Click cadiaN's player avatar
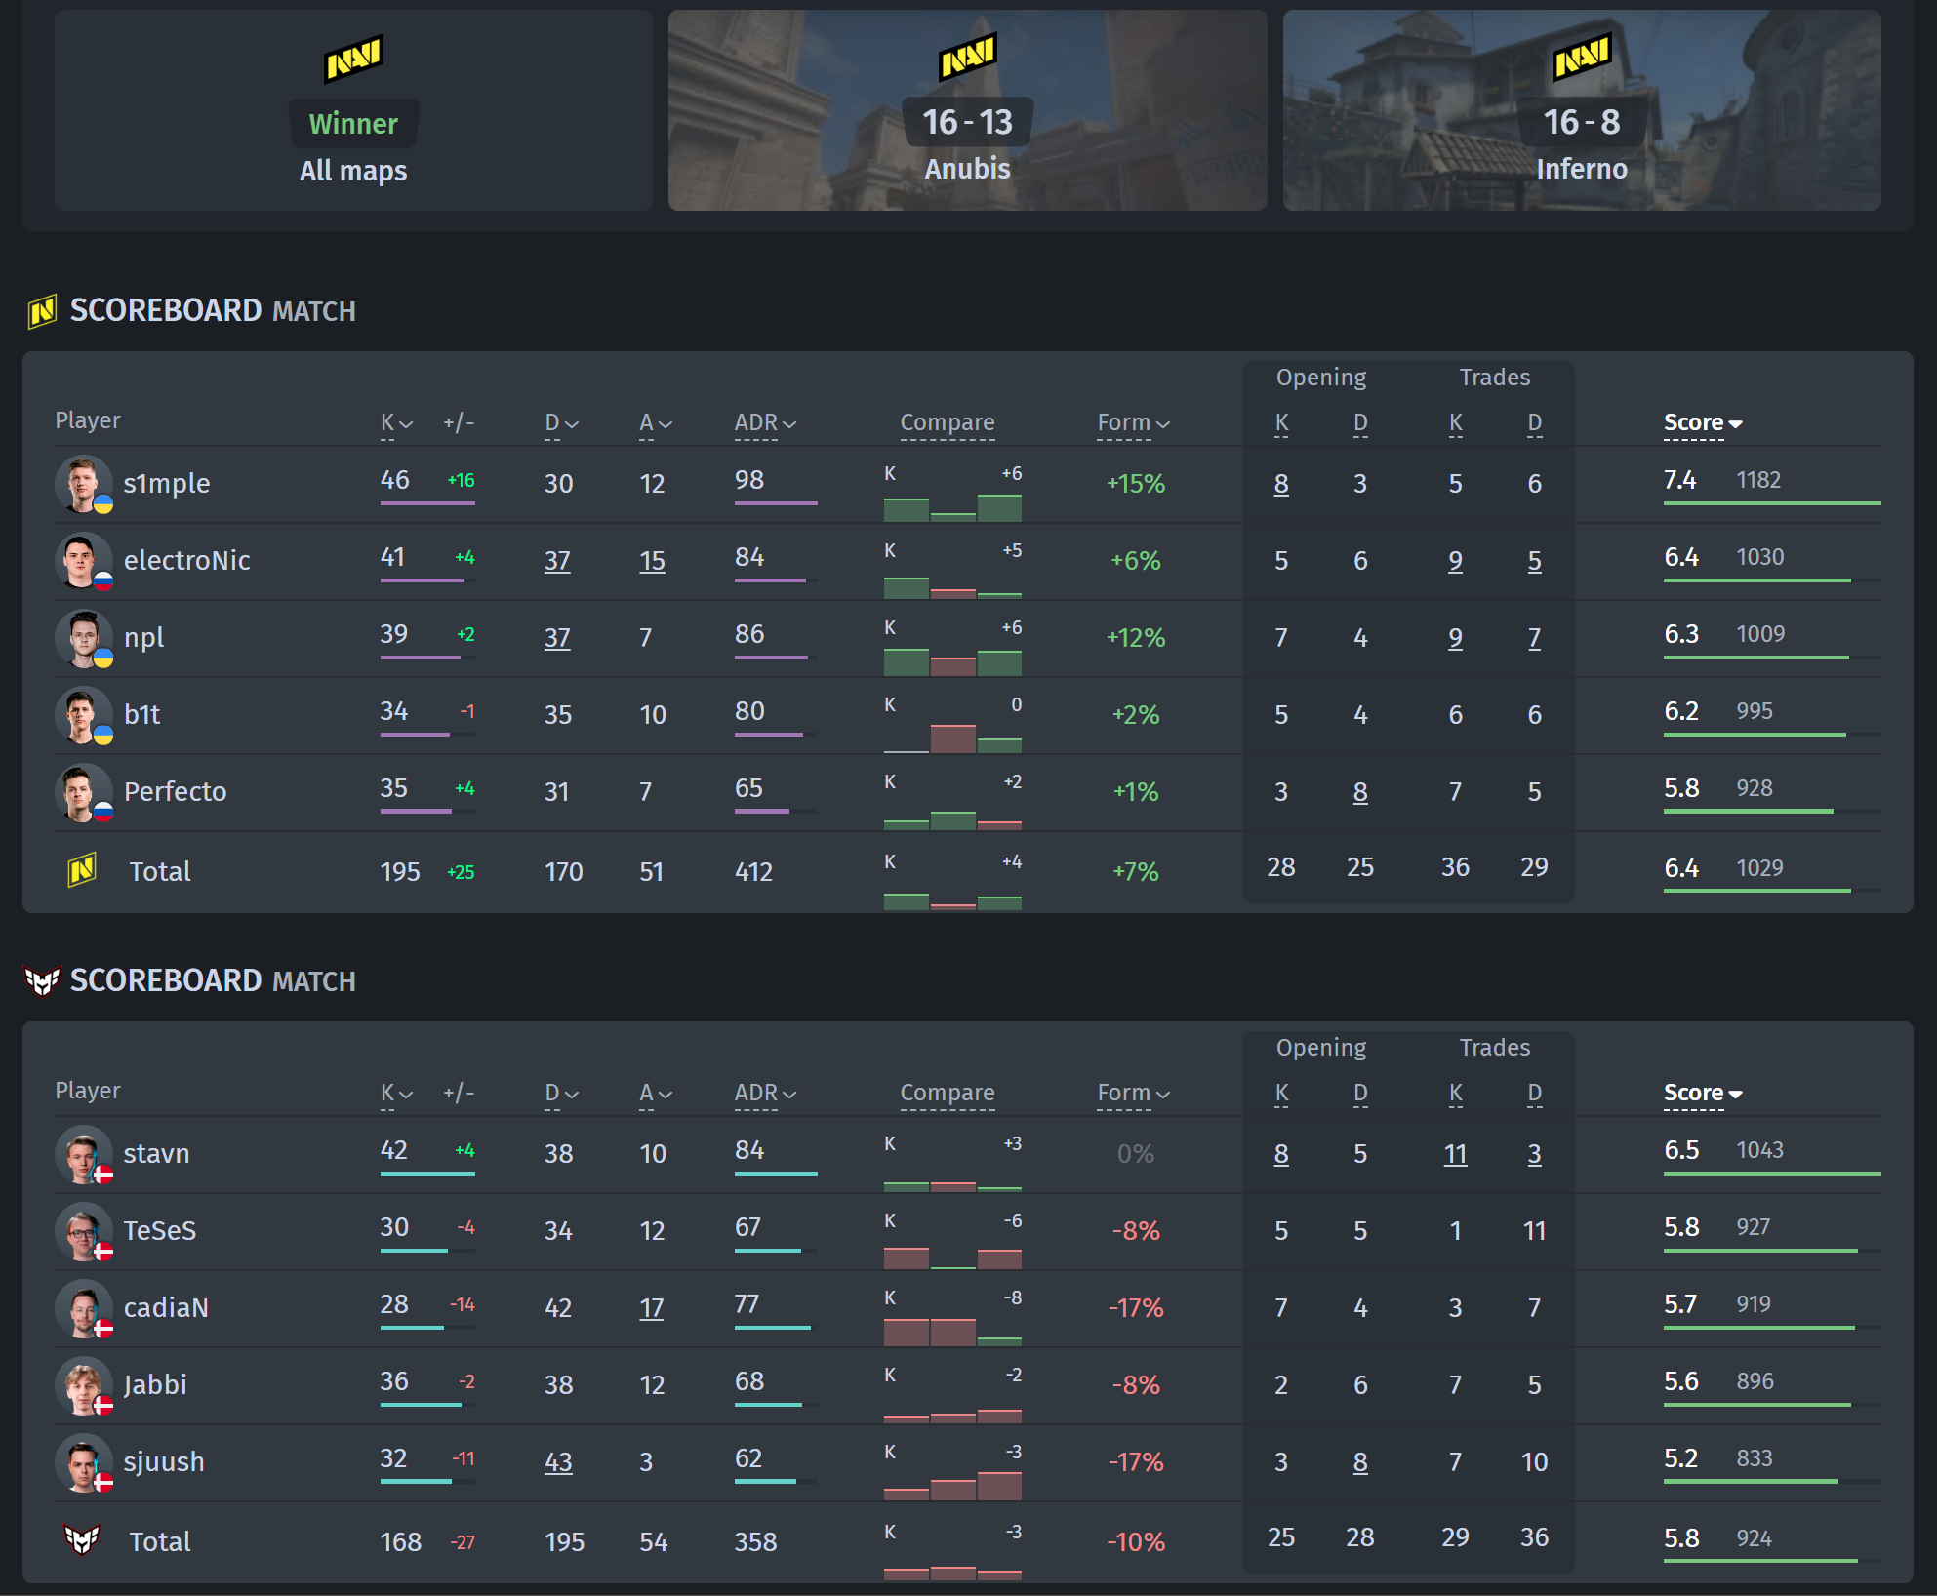Viewport: 1937px width, 1596px height. [x=83, y=1307]
